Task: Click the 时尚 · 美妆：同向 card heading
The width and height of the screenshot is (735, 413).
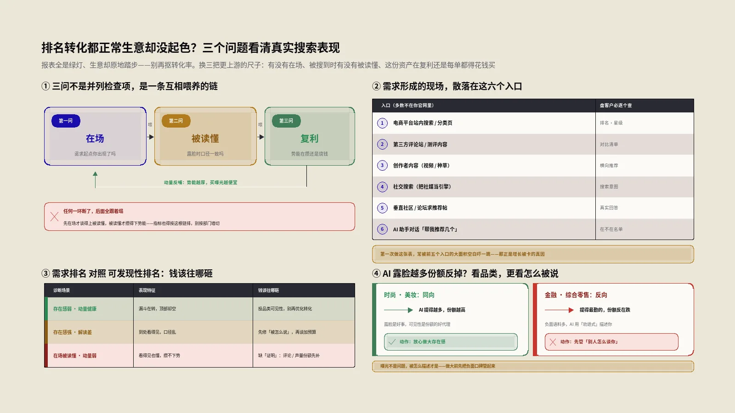Action: 409,295
